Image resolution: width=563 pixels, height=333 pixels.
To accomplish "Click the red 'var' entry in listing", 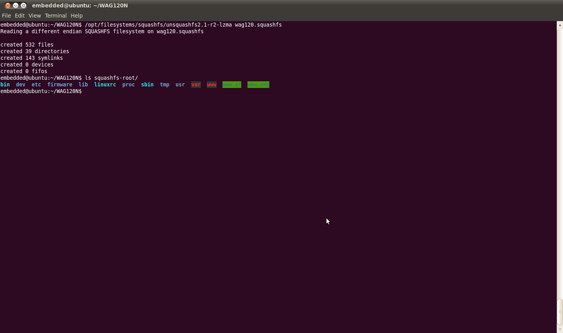I will coord(196,84).
